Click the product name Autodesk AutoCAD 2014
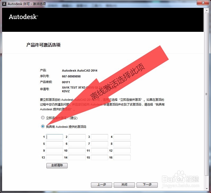The height and width of the screenshot is (193, 211). (80, 71)
